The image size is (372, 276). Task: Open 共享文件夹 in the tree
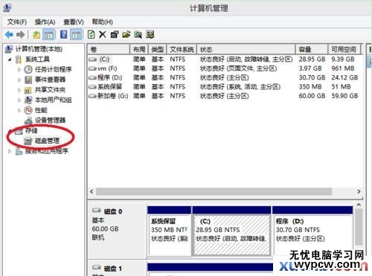(x=50, y=90)
